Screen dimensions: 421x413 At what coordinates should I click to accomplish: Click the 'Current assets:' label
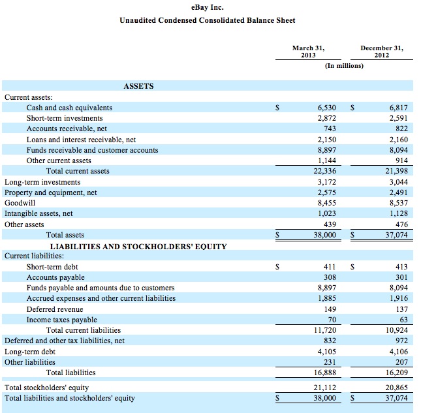tap(29, 97)
